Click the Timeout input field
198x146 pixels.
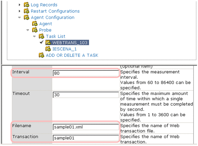click(85, 95)
